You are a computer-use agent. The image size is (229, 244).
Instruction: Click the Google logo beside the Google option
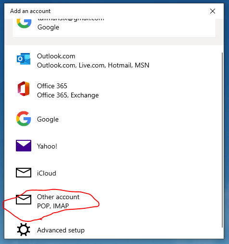(24, 119)
